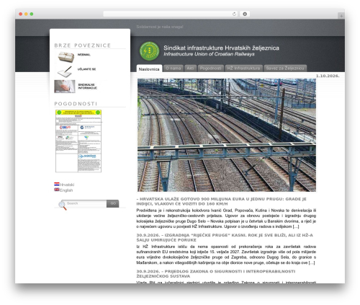The width and height of the screenshot is (360, 305).
Task: Select the English flag icon
Action: 57,190
